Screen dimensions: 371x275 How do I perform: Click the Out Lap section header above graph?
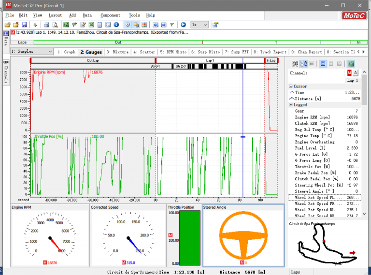(x=93, y=60)
